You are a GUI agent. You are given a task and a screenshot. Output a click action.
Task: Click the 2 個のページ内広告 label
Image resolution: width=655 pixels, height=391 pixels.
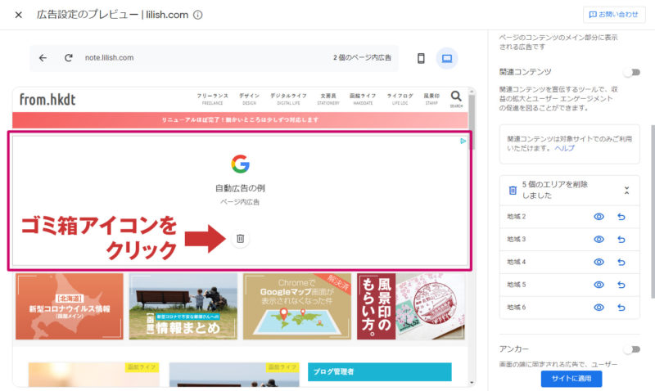click(362, 58)
